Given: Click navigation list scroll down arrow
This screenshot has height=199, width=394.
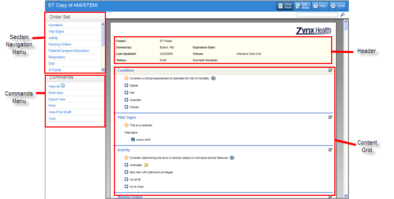Looking at the screenshot, I should coord(103,70).
